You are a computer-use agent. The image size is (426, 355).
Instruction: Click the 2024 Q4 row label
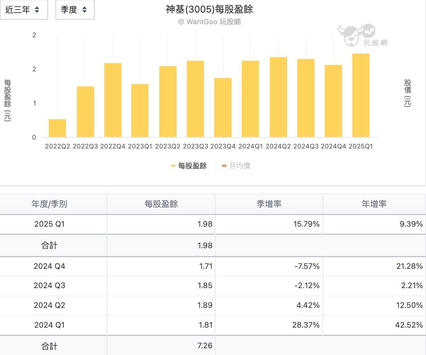coord(49,266)
